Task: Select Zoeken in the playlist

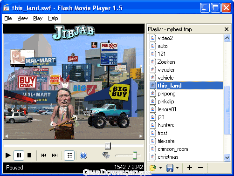Action: click(x=186, y=62)
